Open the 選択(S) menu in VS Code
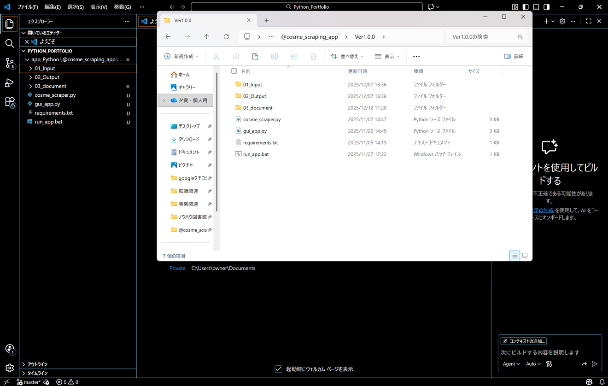Screen dimensions: 608x386 76,7
